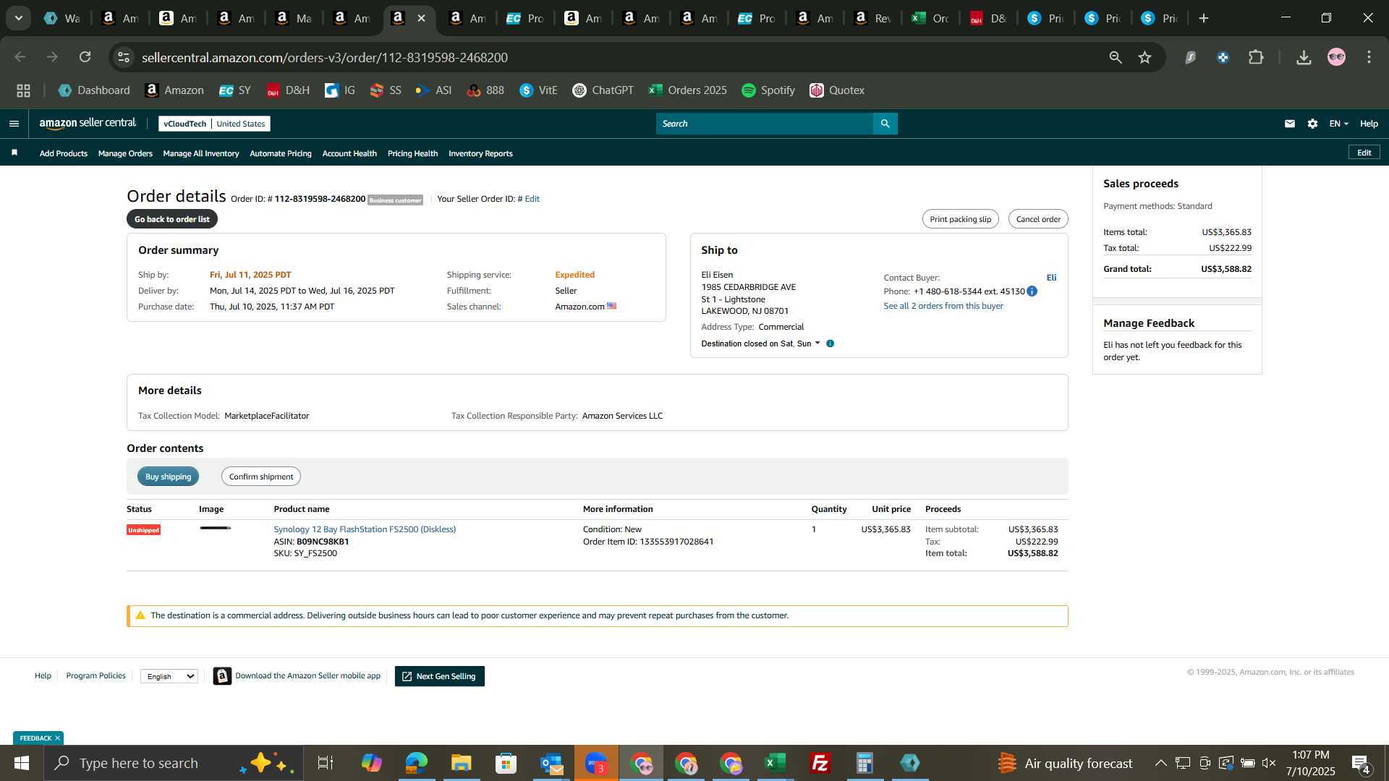Image resolution: width=1389 pixels, height=781 pixels.
Task: Bookmark this page with star icon
Action: 1144,57
